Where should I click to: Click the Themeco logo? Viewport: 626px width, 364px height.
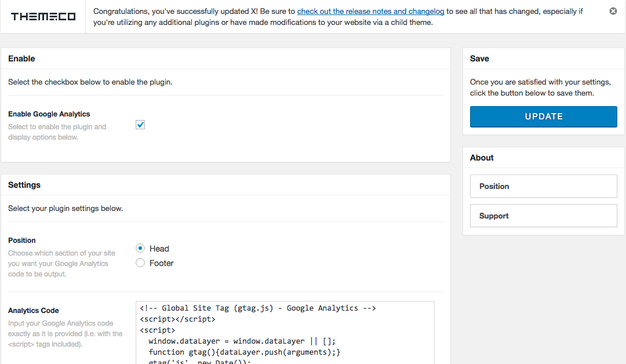tap(43, 17)
